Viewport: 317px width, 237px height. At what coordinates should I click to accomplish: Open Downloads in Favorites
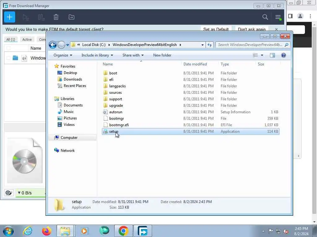point(73,79)
